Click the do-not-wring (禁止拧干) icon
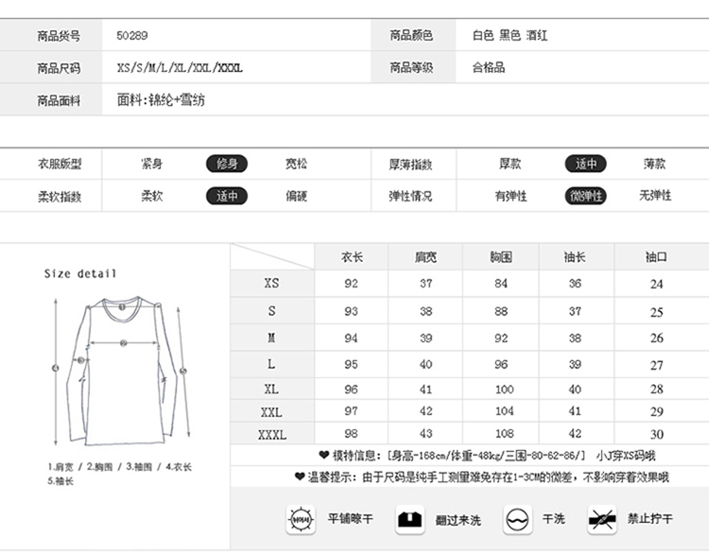The image size is (709, 556). (x=602, y=519)
